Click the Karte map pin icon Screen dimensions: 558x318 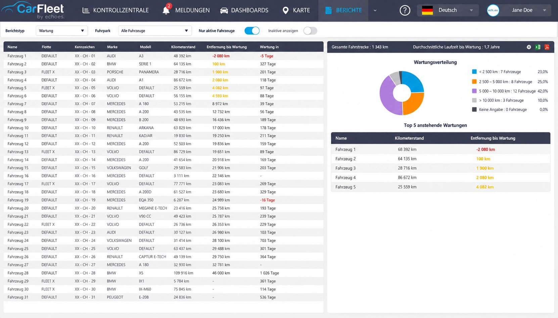click(285, 10)
